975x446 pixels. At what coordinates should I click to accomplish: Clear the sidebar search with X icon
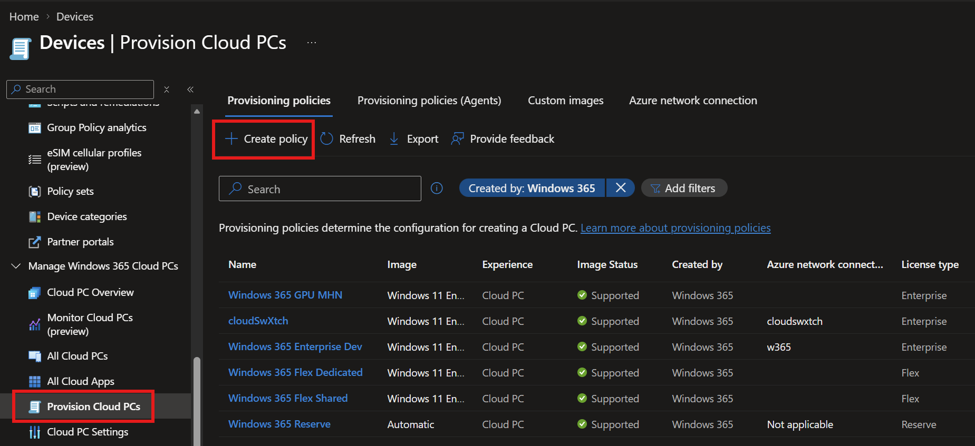pos(167,90)
